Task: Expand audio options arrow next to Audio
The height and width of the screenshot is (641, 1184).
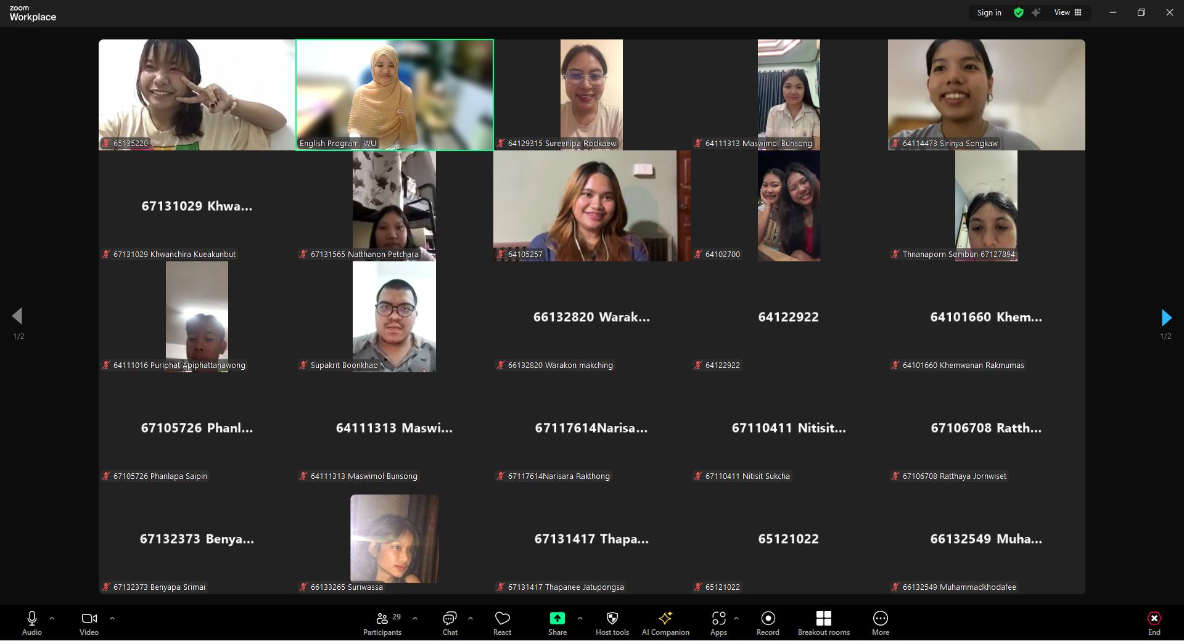Action: tap(52, 618)
